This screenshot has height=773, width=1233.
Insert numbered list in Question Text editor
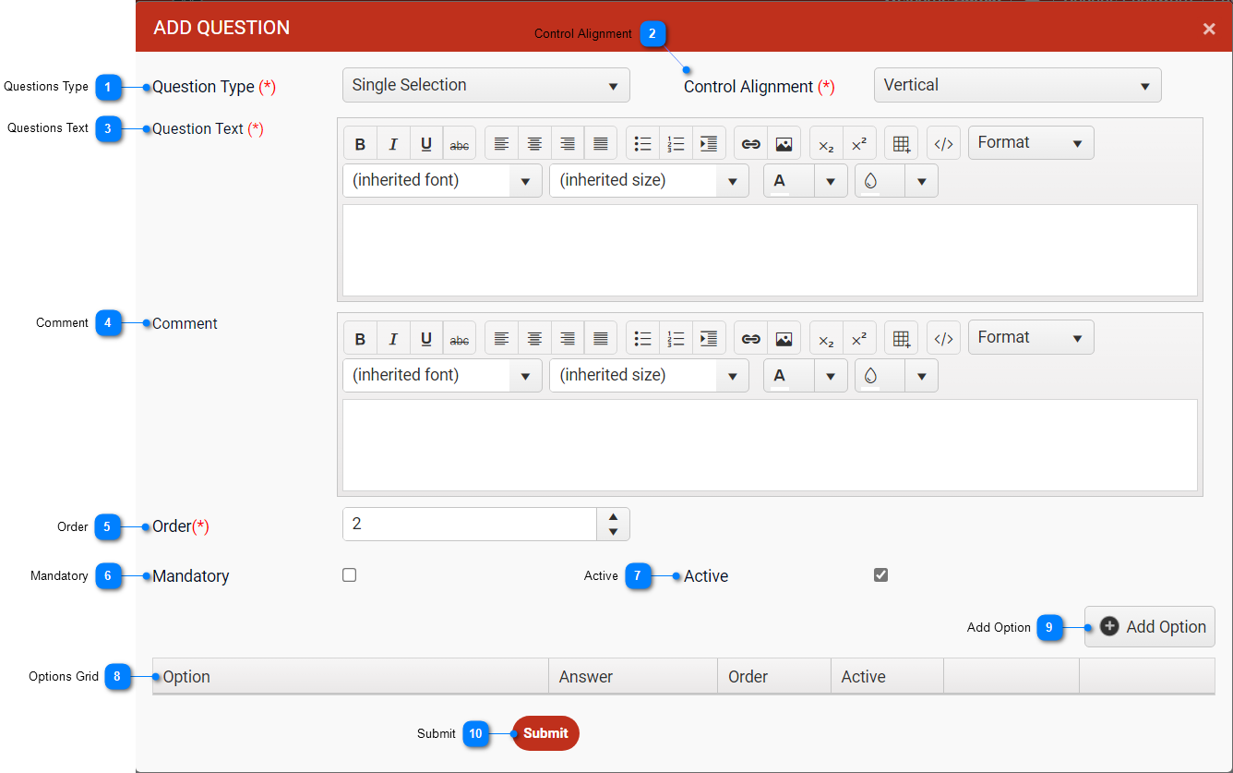[676, 143]
